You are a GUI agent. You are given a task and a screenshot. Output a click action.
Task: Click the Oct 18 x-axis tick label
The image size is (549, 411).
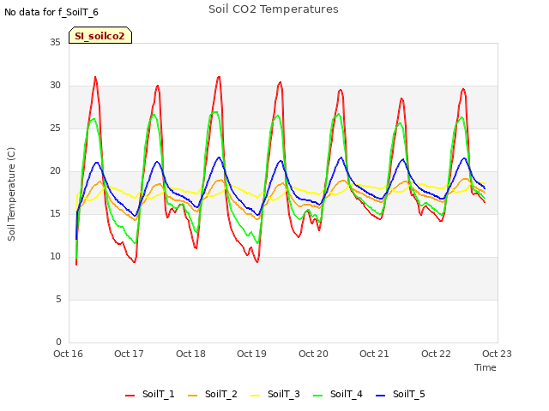click(x=190, y=354)
